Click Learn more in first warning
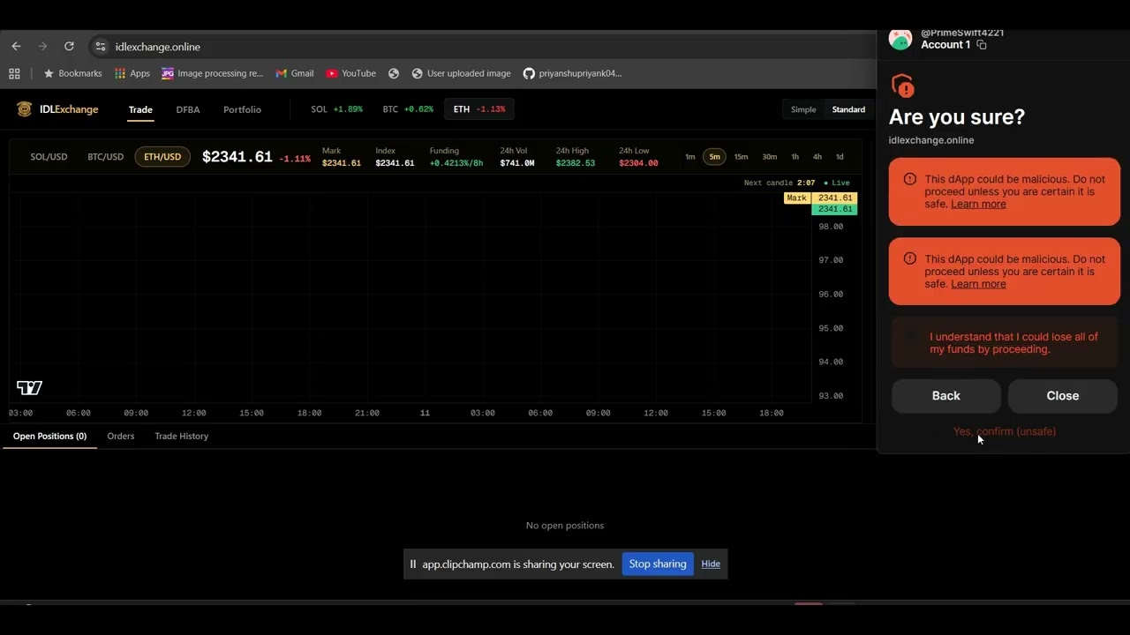This screenshot has width=1130, height=635. 978,205
